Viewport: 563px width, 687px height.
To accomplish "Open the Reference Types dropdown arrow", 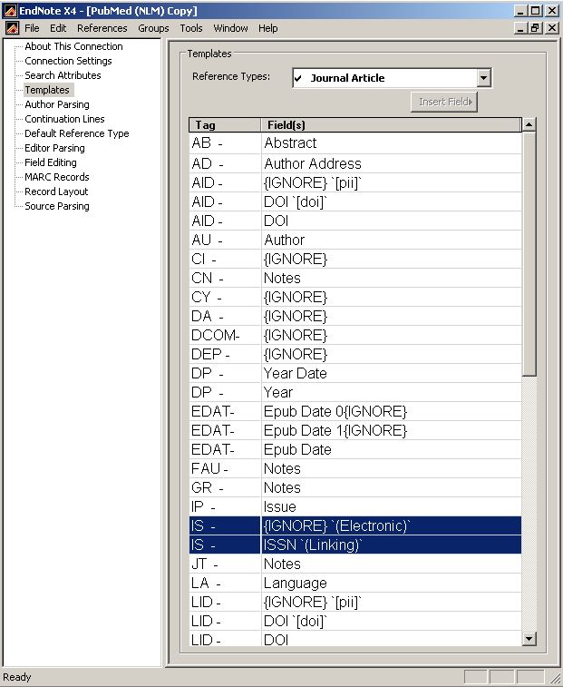I will (483, 78).
